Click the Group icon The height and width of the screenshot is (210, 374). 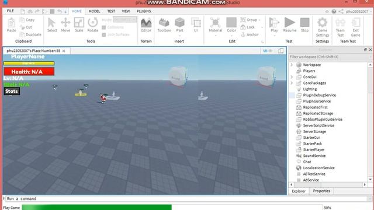pyautogui.click(x=243, y=20)
